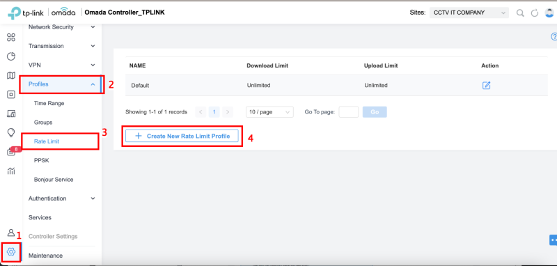Open the Map icon in sidebar
Viewport: 557px width, 266px height.
(11, 75)
